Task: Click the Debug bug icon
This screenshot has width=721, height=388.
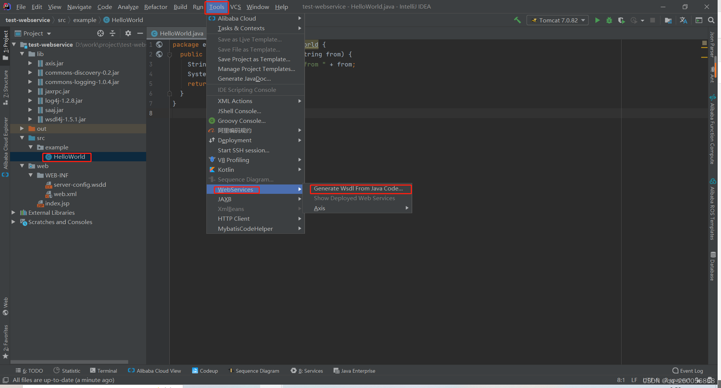Action: (609, 20)
